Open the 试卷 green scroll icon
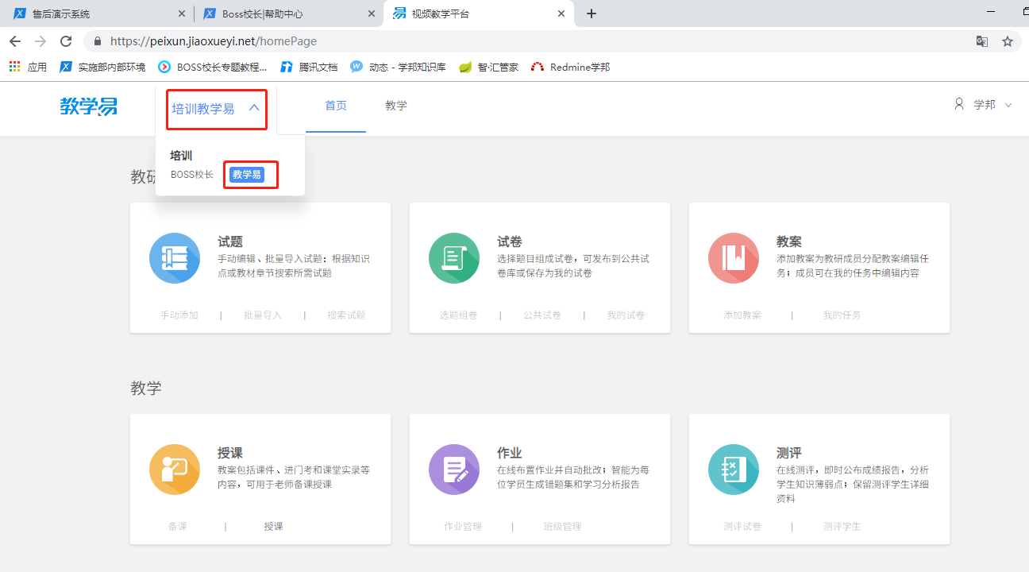 tap(454, 258)
